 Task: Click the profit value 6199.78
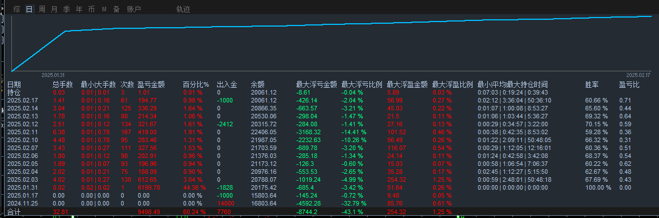tap(149, 188)
